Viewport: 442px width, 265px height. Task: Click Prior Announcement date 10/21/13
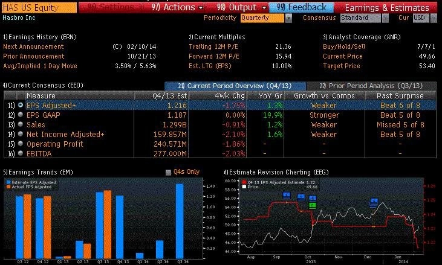click(x=141, y=56)
